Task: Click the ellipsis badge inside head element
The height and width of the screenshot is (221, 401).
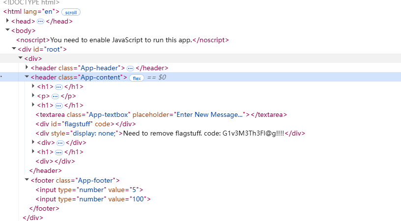Action: [41, 22]
